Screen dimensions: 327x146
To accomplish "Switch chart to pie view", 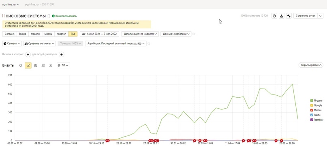I will (x=21, y=65).
